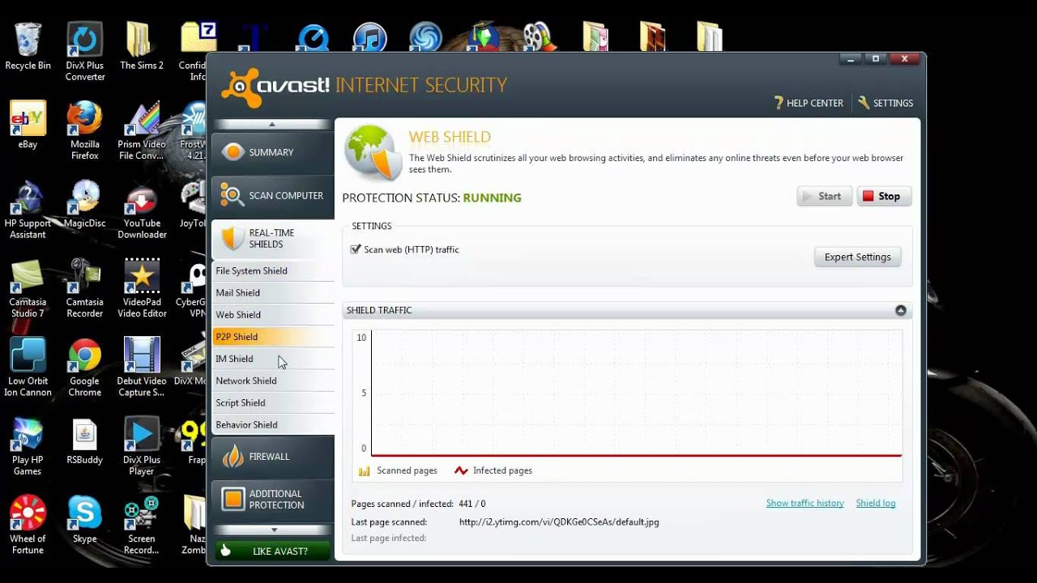Screen dimensions: 1037x583
Task: Open Screen Recorder desktop shortcut
Action: (x=142, y=525)
